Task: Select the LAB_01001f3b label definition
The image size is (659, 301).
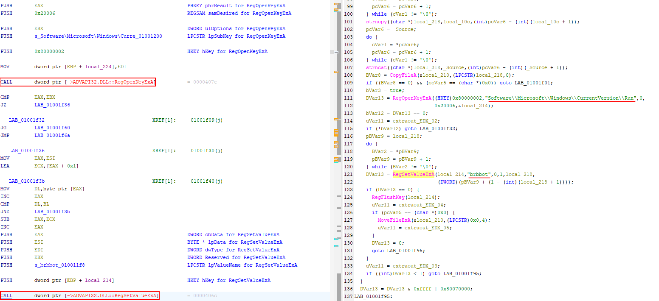Action: point(26,181)
